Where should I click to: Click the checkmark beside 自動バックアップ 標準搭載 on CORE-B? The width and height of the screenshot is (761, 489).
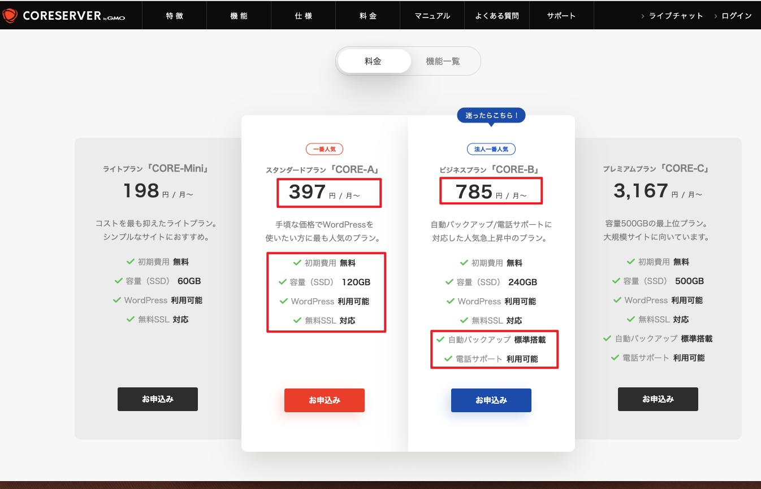[440, 339]
